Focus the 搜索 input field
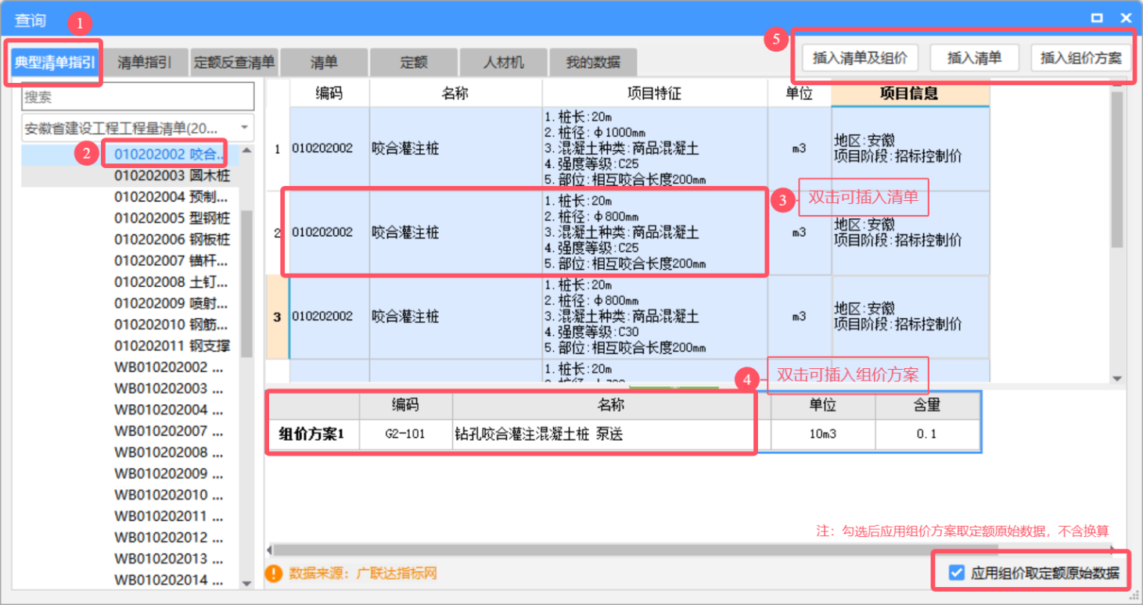 coord(138,97)
